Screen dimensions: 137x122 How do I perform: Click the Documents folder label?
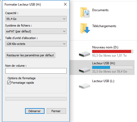point(100,10)
